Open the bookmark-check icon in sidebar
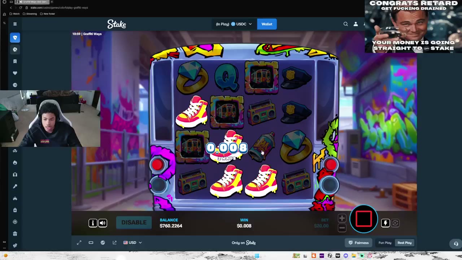Screen dimensions: 462x260 coord(15,61)
